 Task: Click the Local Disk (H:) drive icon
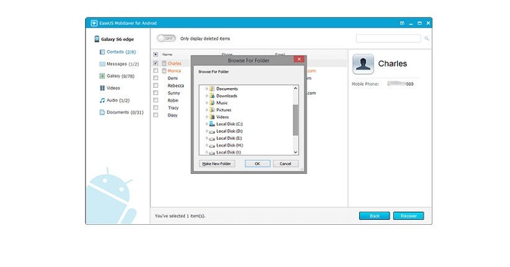tap(212, 145)
